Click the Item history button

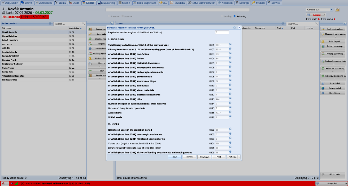[x=333, y=93]
